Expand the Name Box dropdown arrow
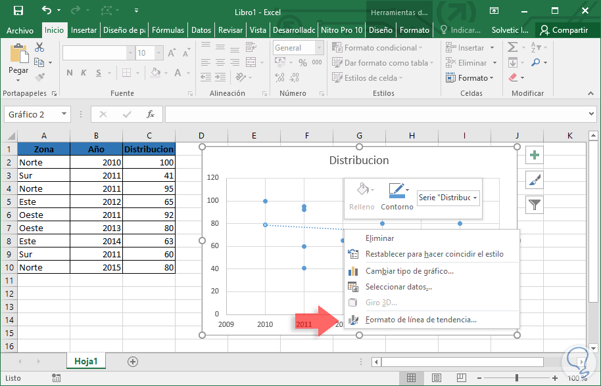This screenshot has width=601, height=386. (x=64, y=114)
